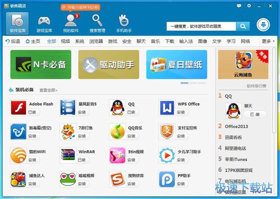
Task: Click the 猎豹WiFi icon
Action: [18, 155]
